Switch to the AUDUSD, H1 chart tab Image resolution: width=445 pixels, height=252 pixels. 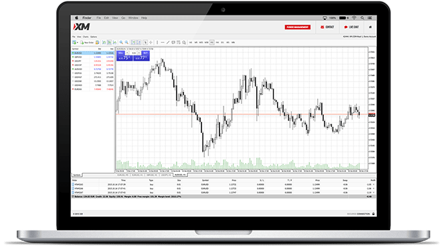coord(180,175)
